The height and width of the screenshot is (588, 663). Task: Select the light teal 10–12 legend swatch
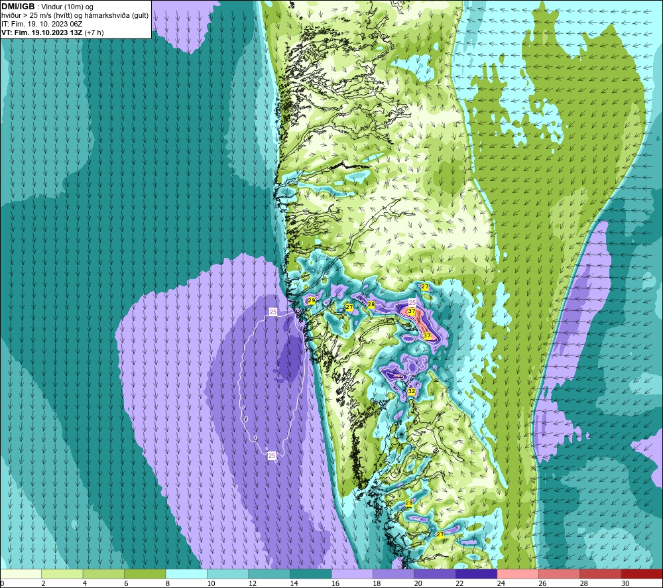pyautogui.click(x=228, y=573)
